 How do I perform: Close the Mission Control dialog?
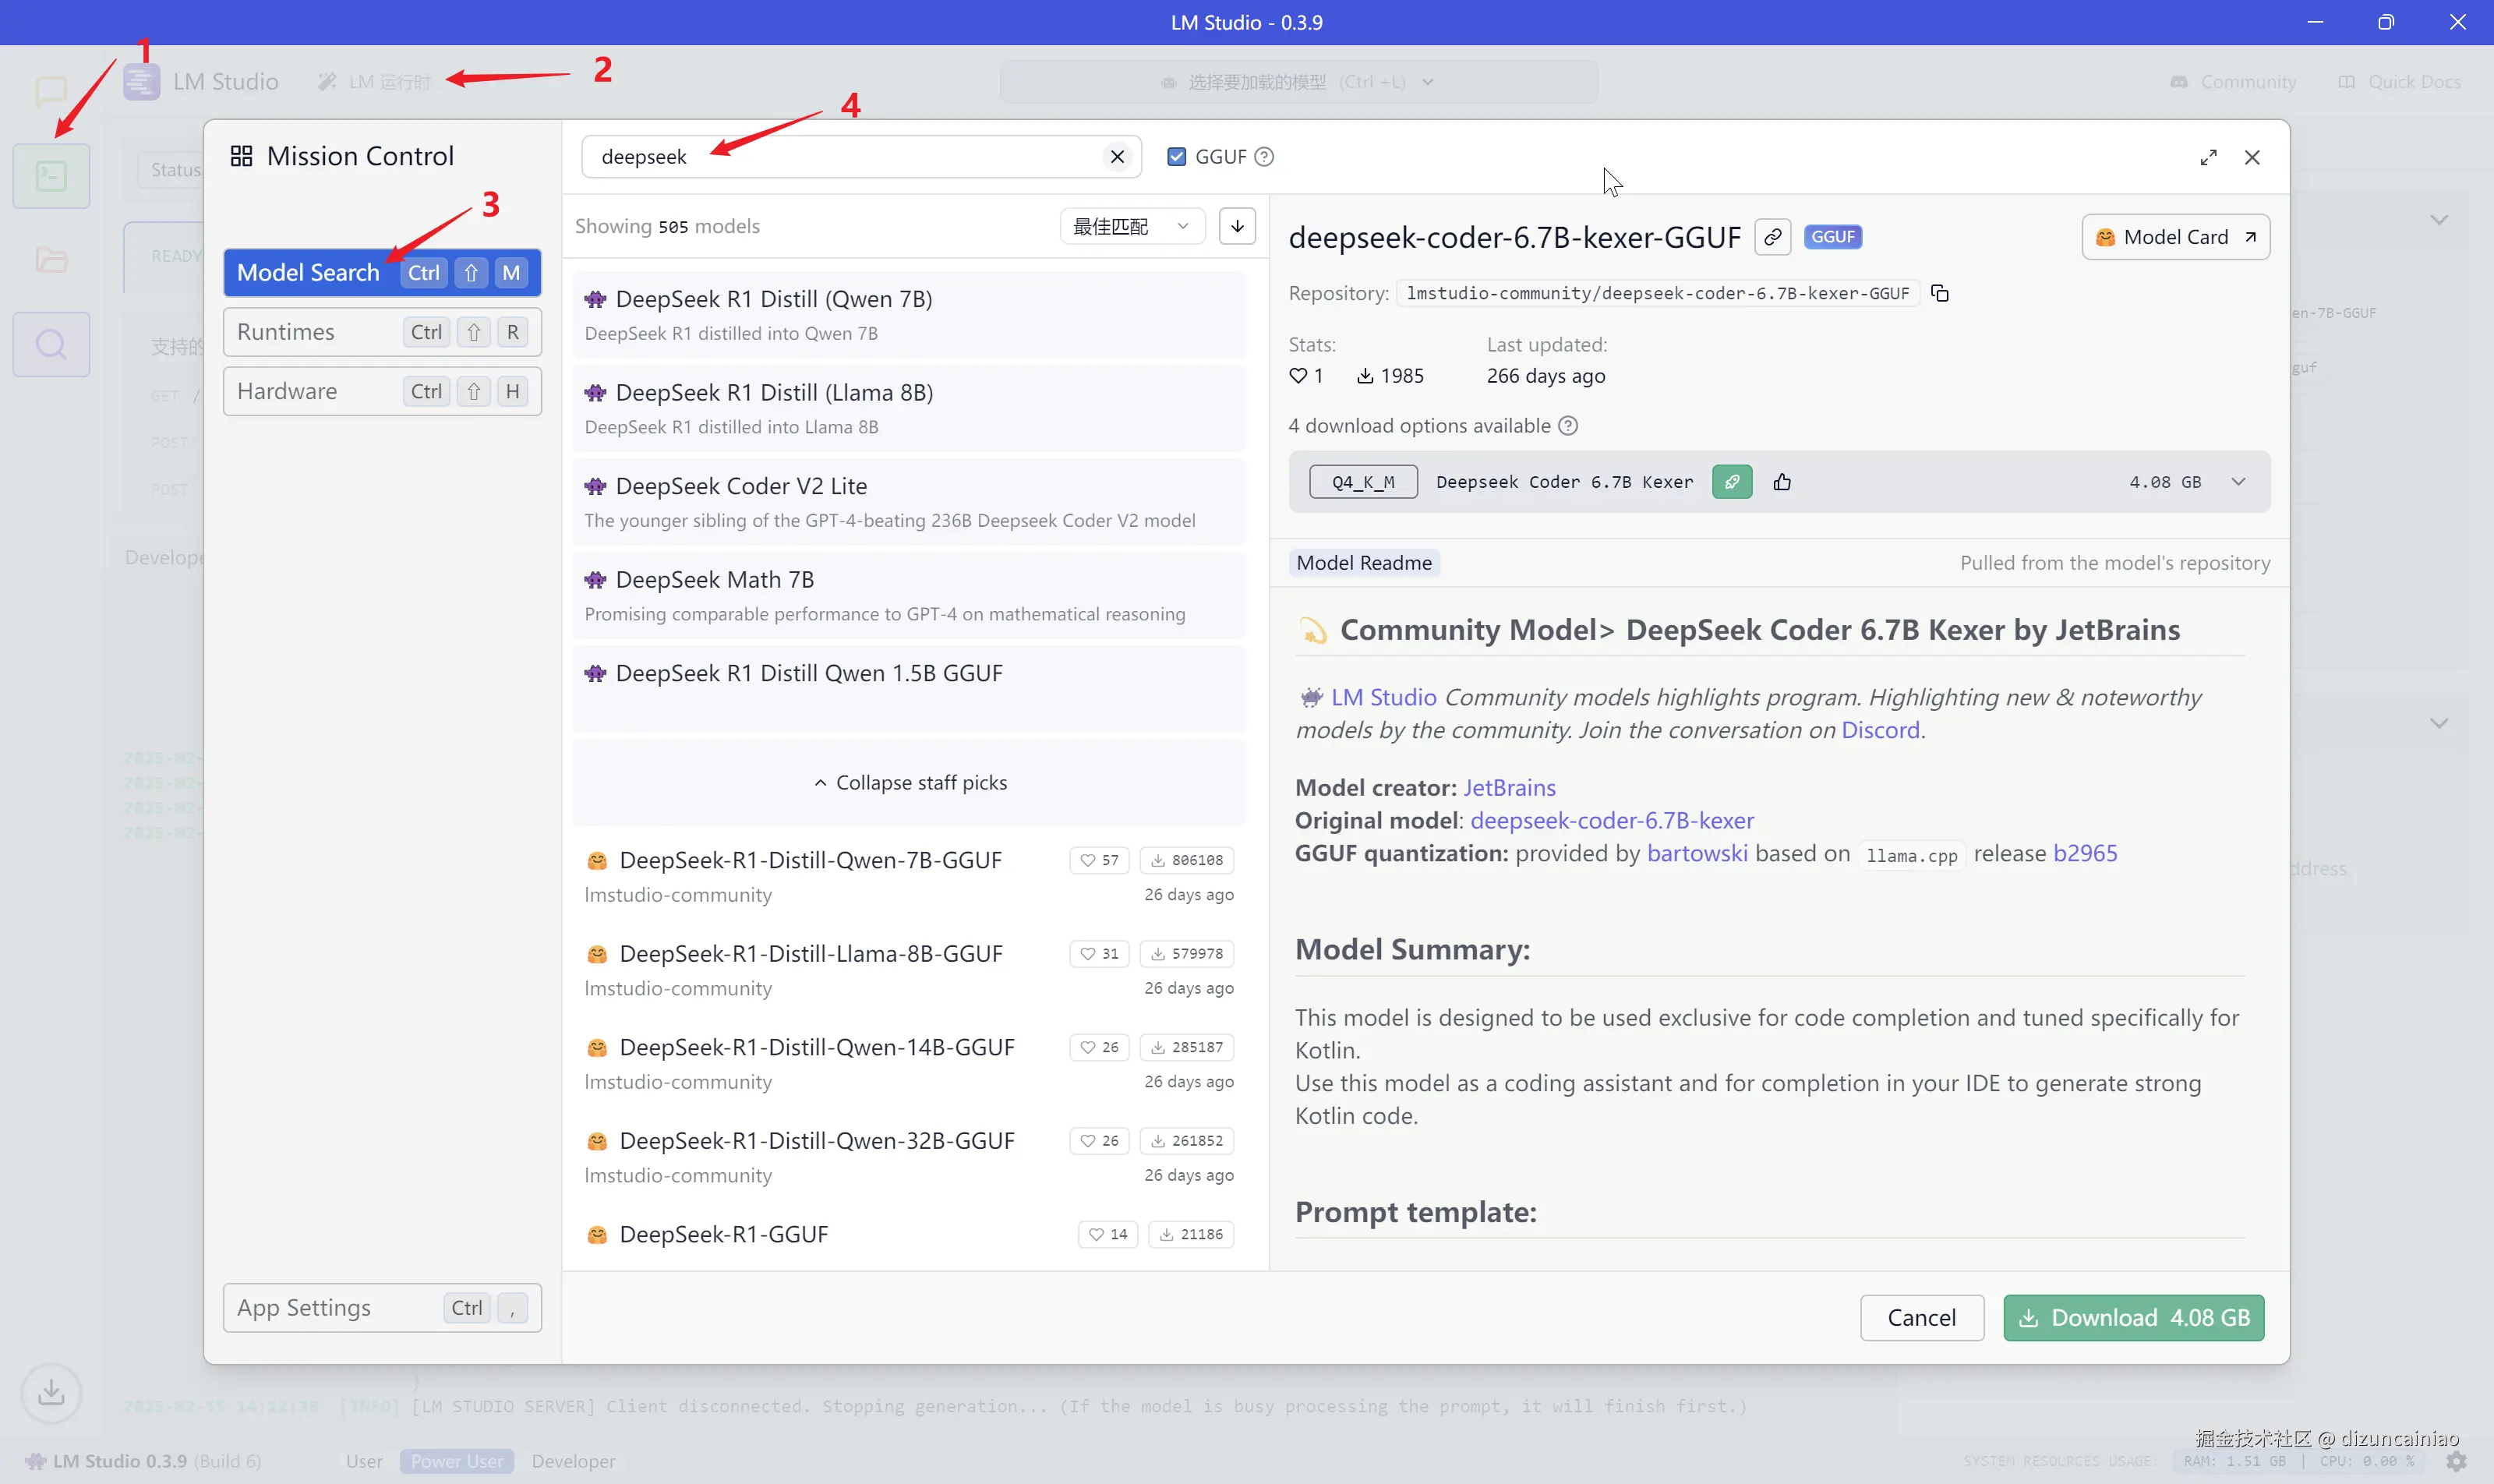(2252, 157)
